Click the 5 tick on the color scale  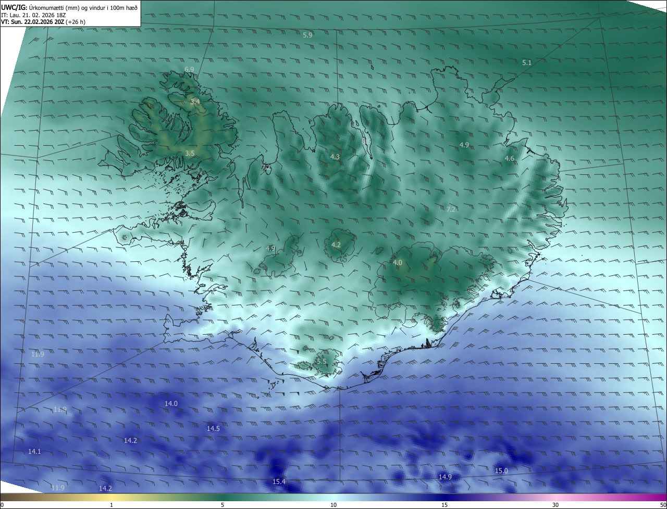point(223,505)
